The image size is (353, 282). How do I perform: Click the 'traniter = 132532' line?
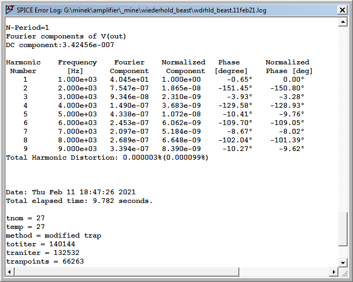[x=43, y=253]
